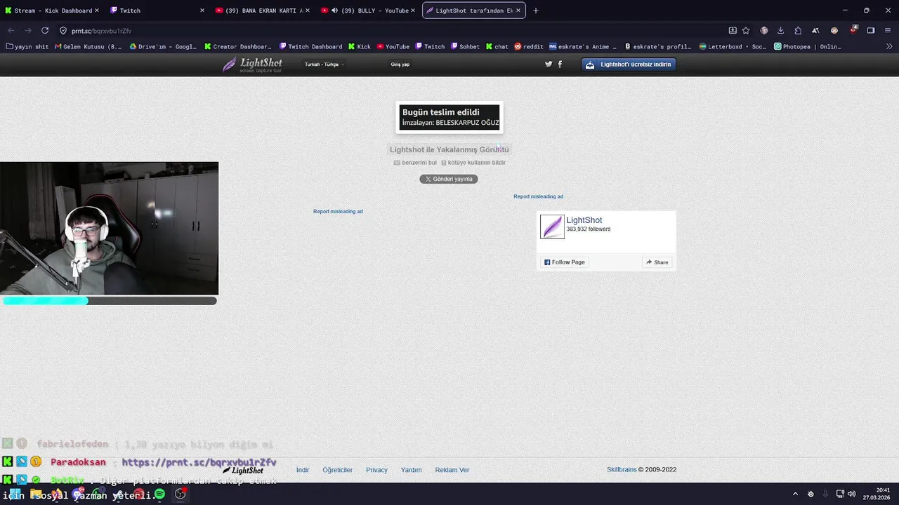Switch to BANA EKRAN KARTI YouTube tab
The width and height of the screenshot is (899, 505).
pyautogui.click(x=263, y=11)
